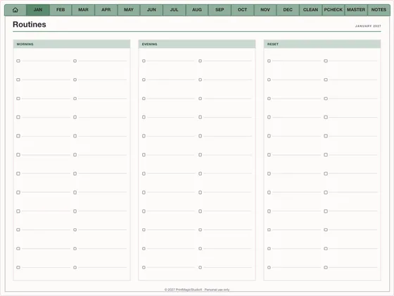This screenshot has width=394, height=296.
Task: Switch to the FEB tab
Action: coord(61,10)
